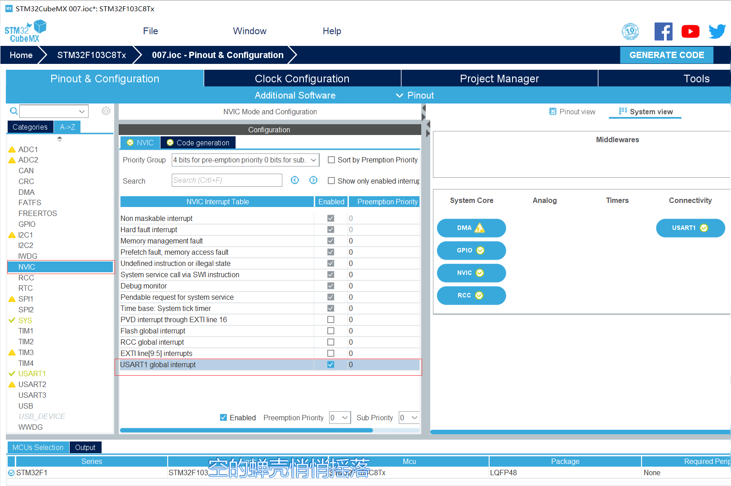The height and width of the screenshot is (486, 731).
Task: Select USB in the peripheral list
Action: tap(26, 406)
